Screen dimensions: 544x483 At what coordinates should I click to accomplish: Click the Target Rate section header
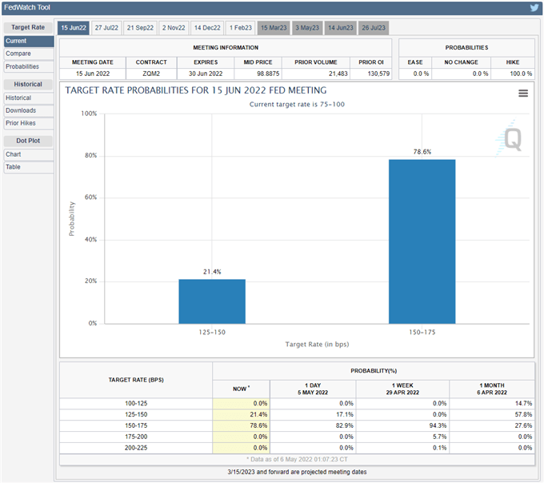pyautogui.click(x=28, y=27)
